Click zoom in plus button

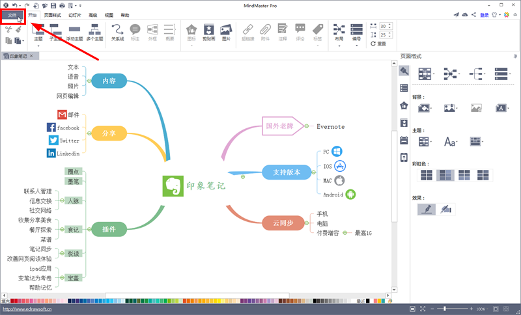(x=471, y=309)
